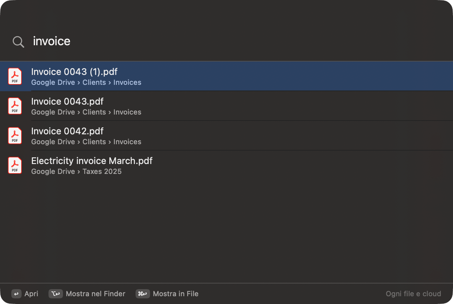
Task: Click the PDF icon beside Invoice 0043.pdf
Action: click(15, 106)
